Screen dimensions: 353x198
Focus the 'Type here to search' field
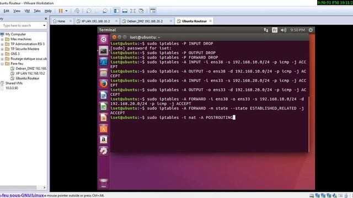22,26
